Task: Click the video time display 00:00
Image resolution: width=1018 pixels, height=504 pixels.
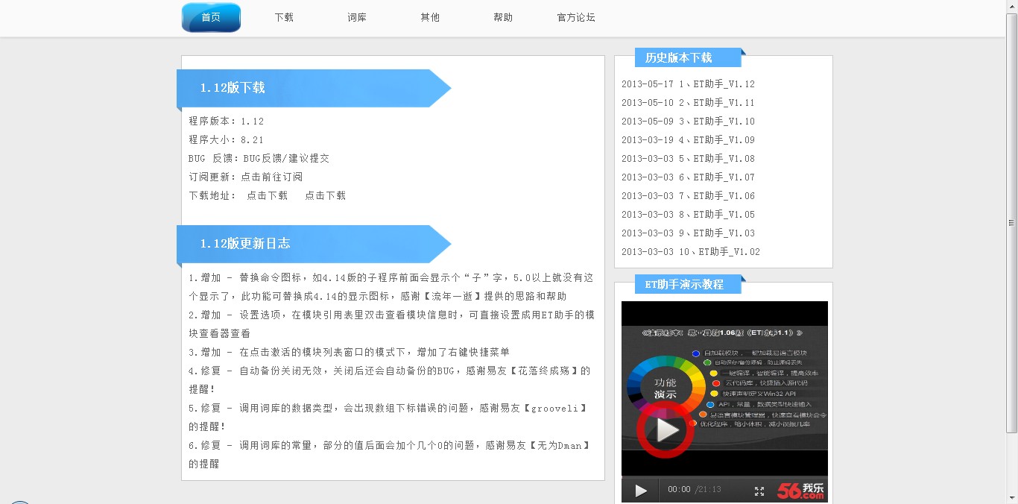Action: pos(679,490)
